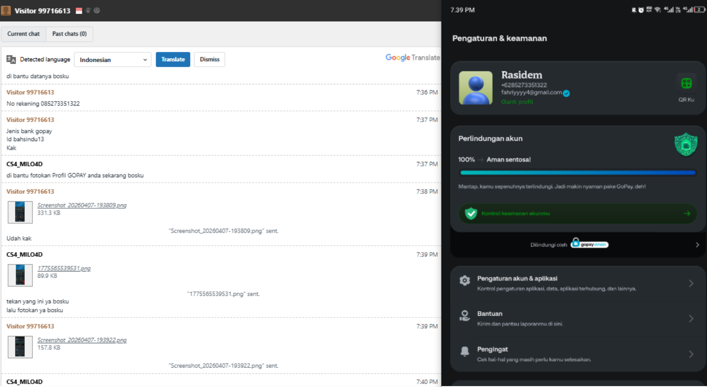
Task: Click message 'tekan yang ini ya bosku'
Action: tap(37, 301)
